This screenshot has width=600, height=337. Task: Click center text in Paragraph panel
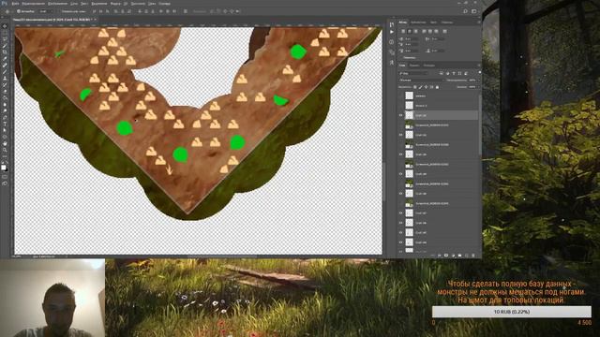tap(410, 31)
